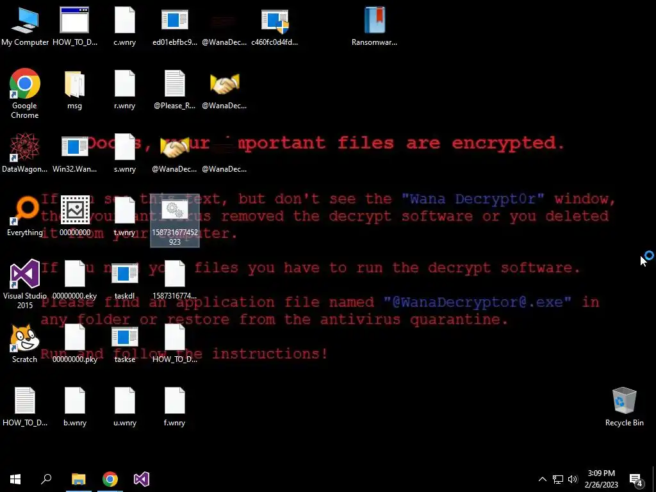Click the b.wnry file icon
Viewport: 656px width, 492px height.
74,407
